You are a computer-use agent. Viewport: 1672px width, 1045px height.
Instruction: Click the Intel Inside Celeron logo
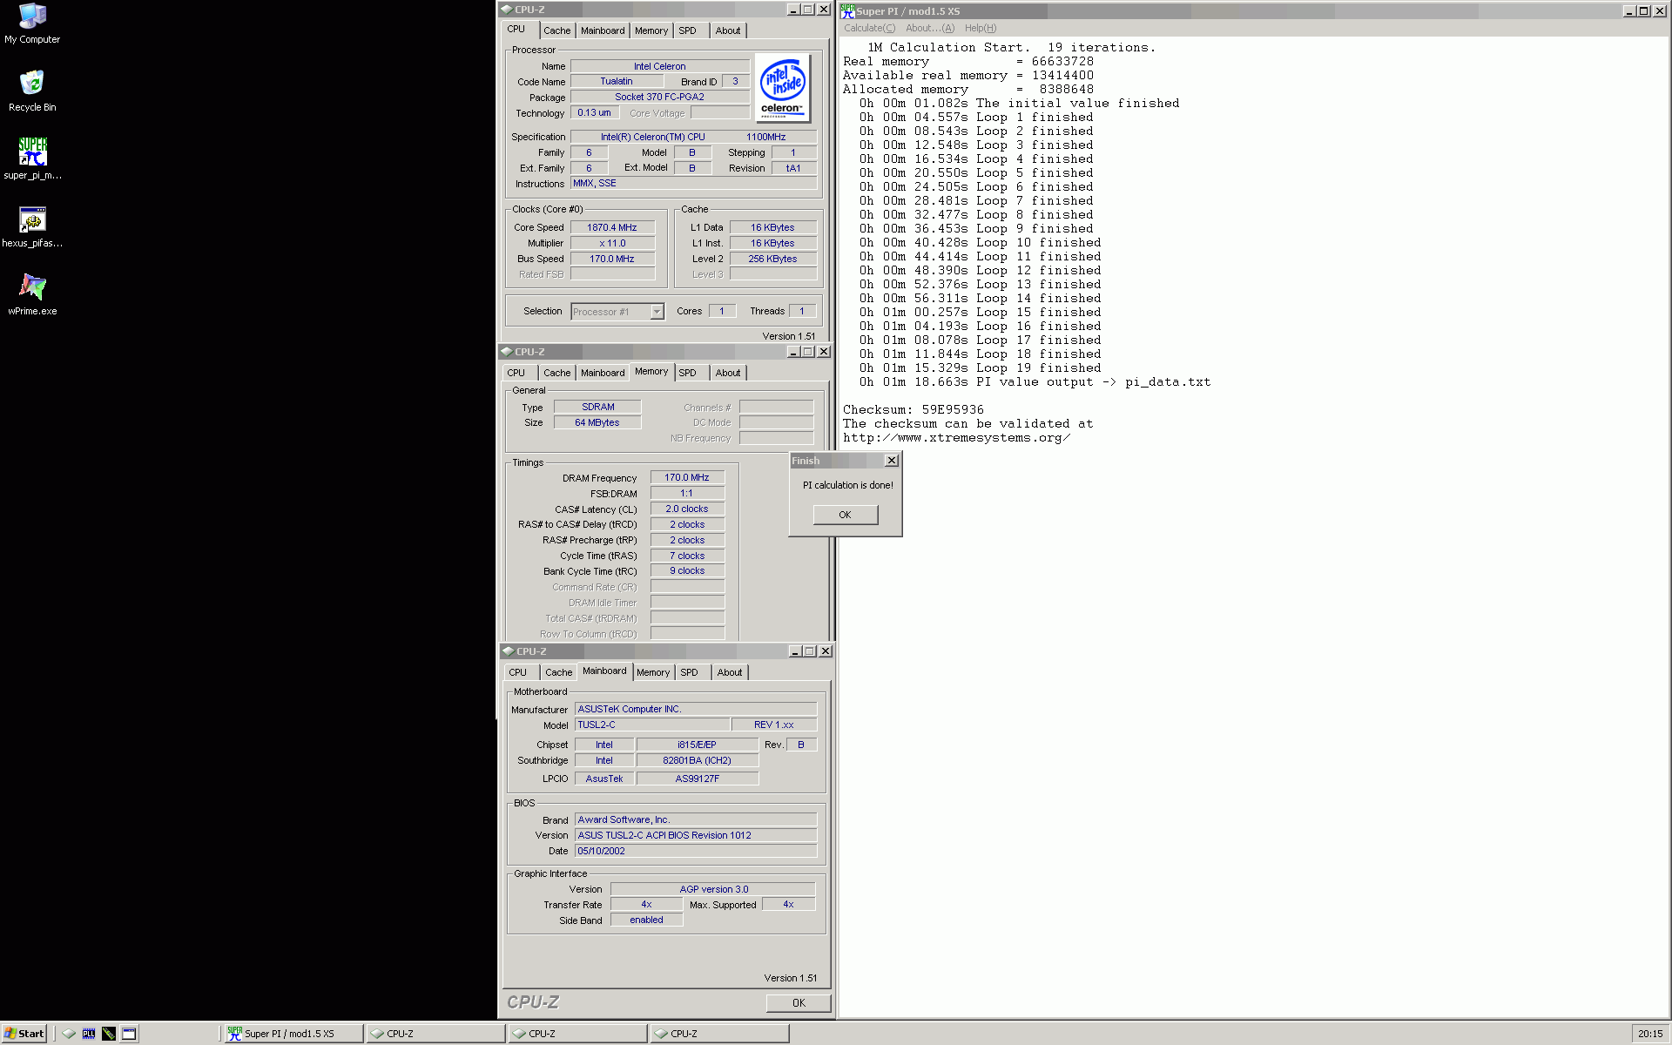(x=782, y=87)
